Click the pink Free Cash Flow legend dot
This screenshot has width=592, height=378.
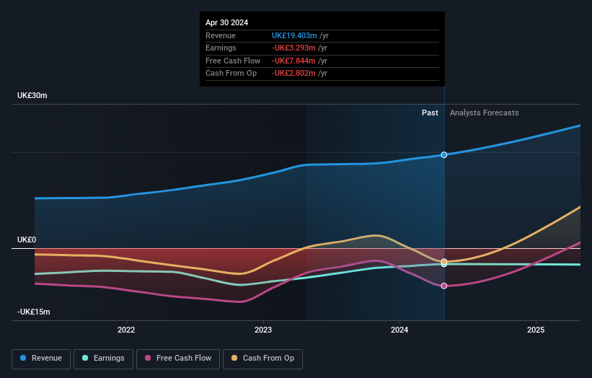[x=148, y=358]
